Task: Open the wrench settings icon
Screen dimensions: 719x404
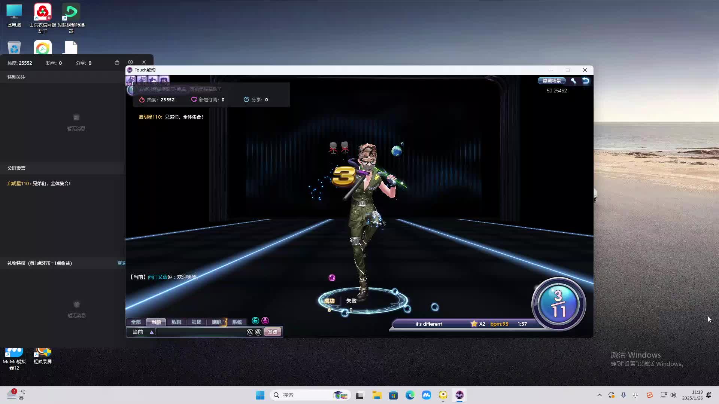Action: pyautogui.click(x=573, y=81)
